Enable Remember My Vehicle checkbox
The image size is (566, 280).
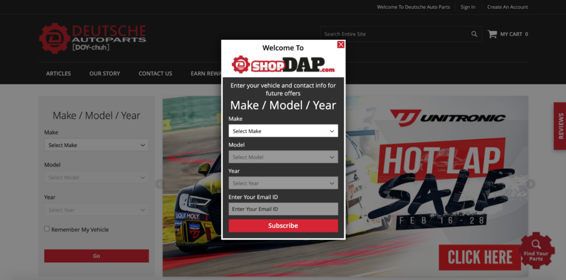pyautogui.click(x=47, y=229)
